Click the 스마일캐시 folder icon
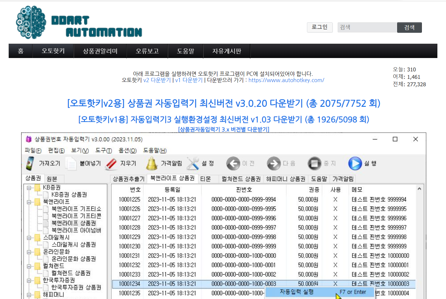The height and width of the screenshot is (299, 446). 38,237
